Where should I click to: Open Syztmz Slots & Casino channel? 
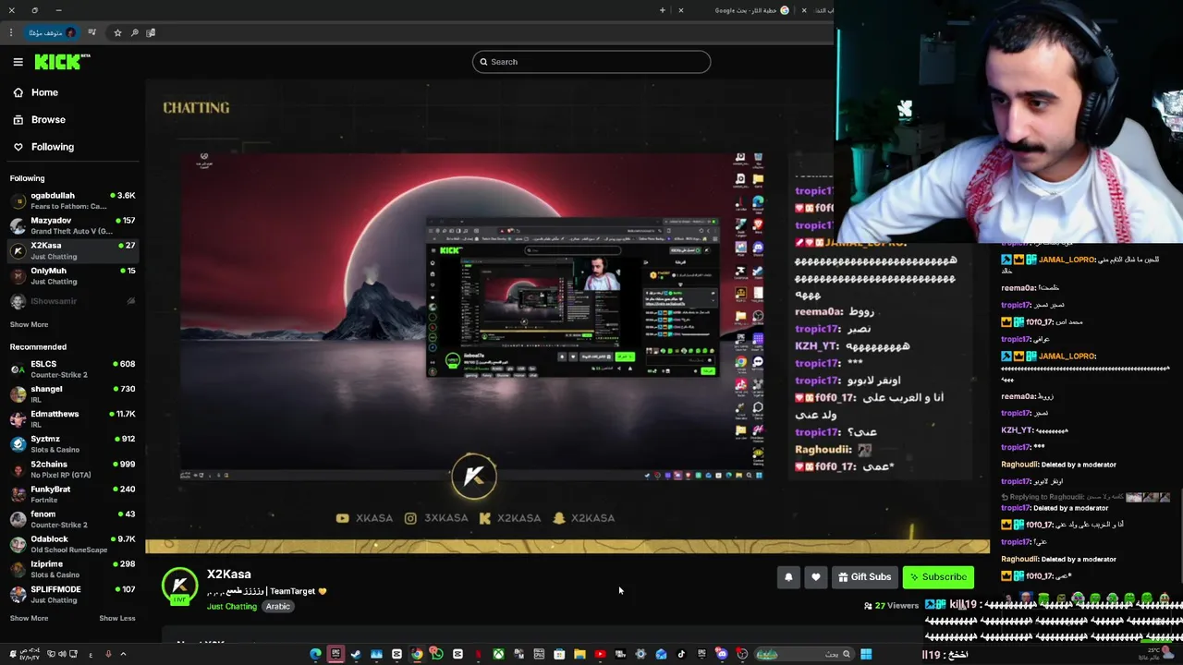pyautogui.click(x=72, y=443)
